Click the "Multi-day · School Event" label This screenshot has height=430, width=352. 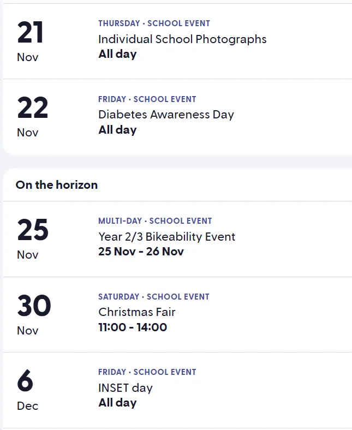tap(155, 221)
